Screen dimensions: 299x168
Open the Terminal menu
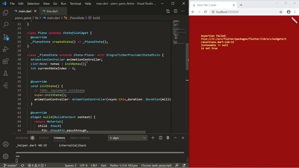pos(76,4)
